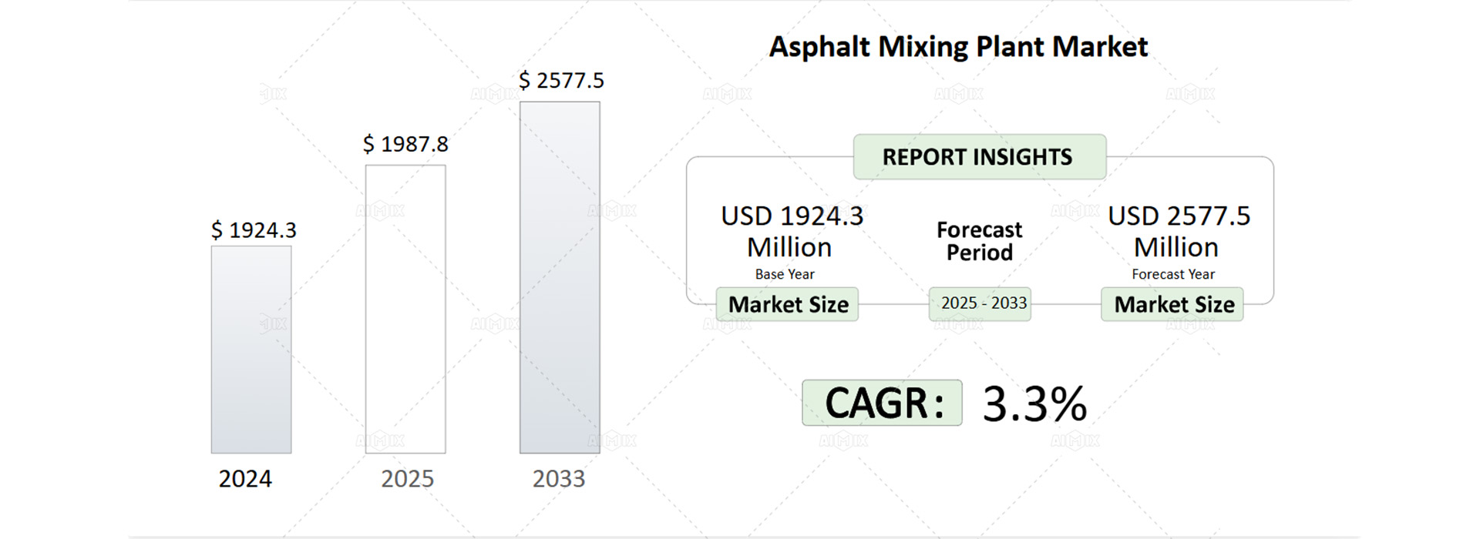Image resolution: width=1480 pixels, height=539 pixels.
Task: Click the USD 2577.5 Million figure
Action: tap(1178, 231)
